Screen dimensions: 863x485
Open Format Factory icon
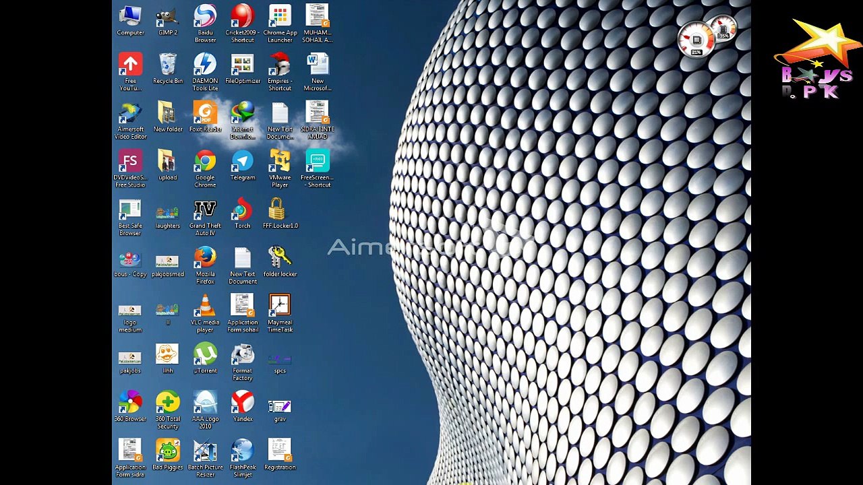pyautogui.click(x=243, y=362)
